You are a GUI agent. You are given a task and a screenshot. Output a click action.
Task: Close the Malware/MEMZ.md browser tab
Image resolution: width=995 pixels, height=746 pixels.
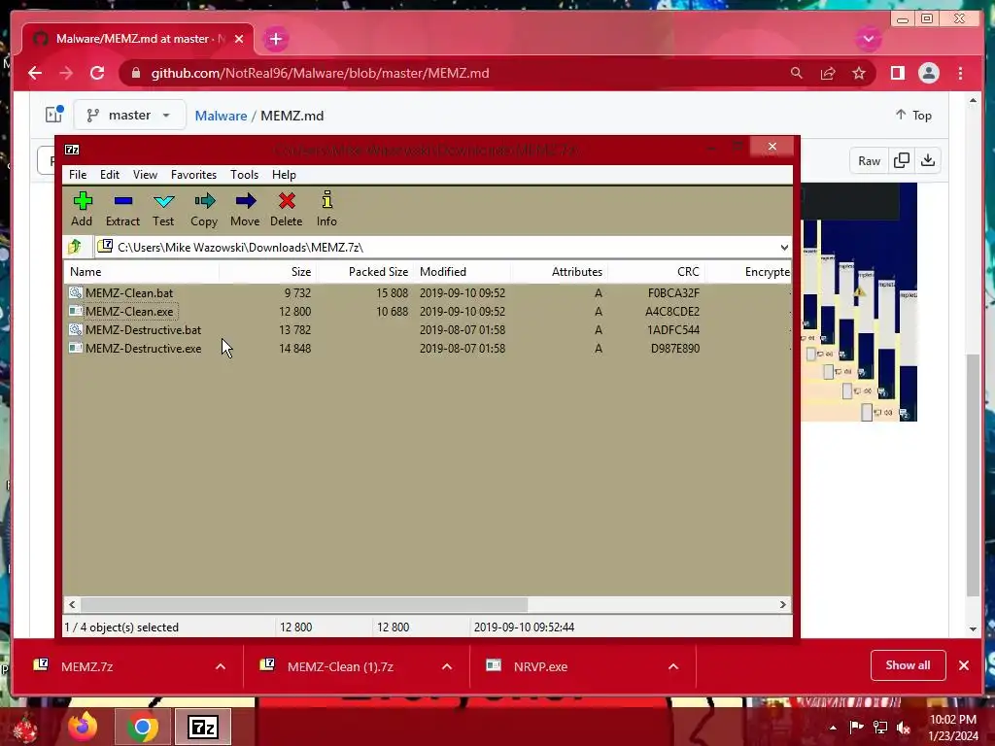click(239, 39)
